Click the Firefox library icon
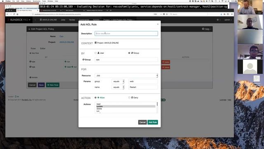 pos(224,14)
